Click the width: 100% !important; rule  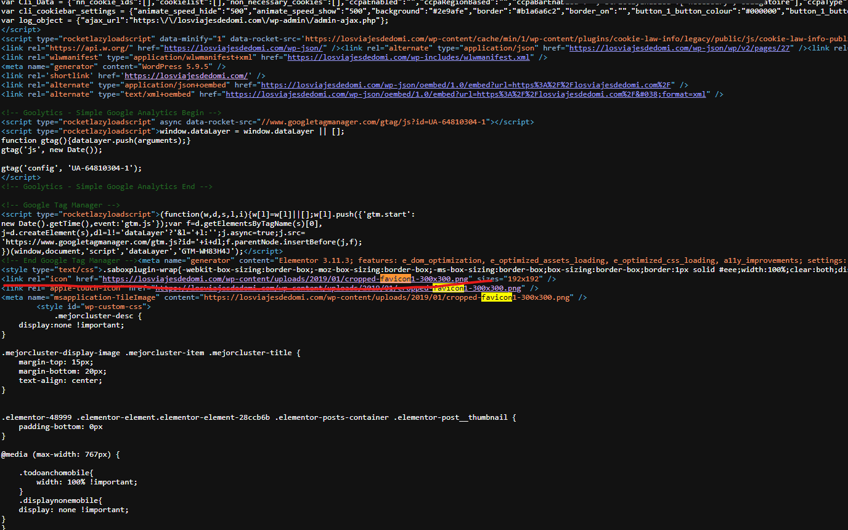click(x=87, y=482)
